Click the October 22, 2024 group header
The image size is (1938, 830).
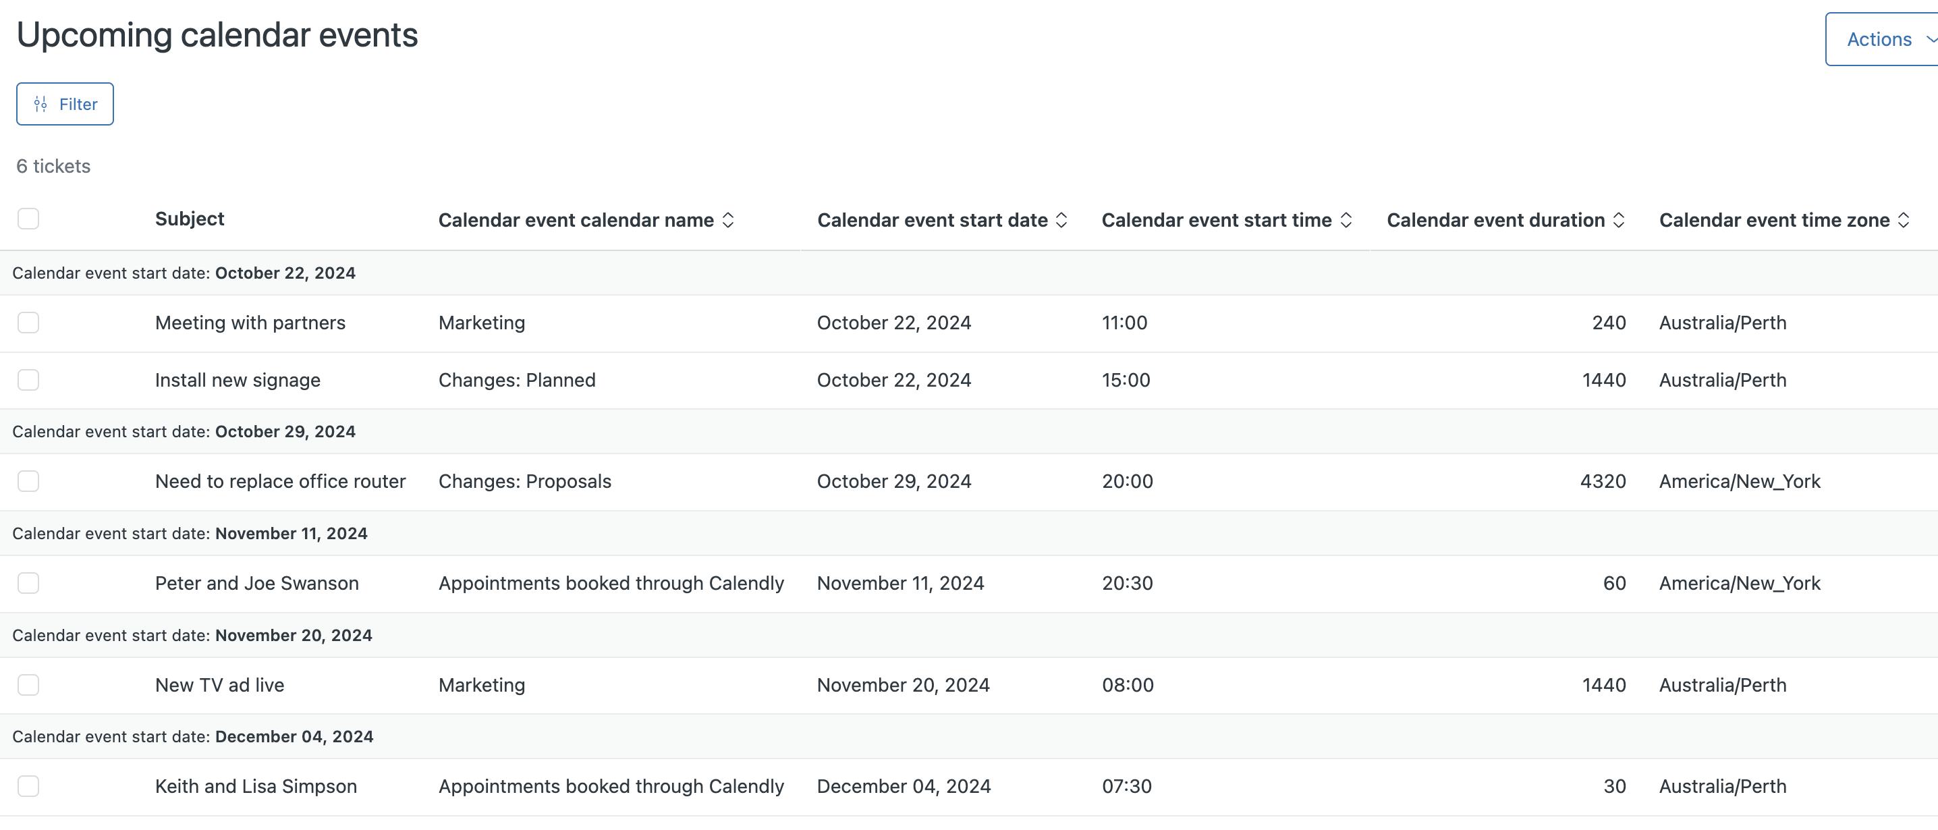coord(969,273)
